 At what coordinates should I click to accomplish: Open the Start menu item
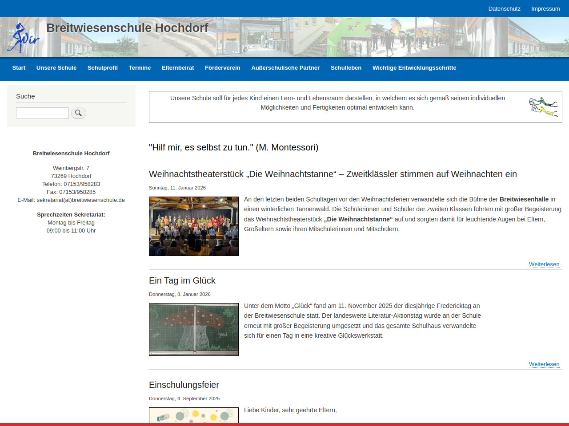coord(19,68)
